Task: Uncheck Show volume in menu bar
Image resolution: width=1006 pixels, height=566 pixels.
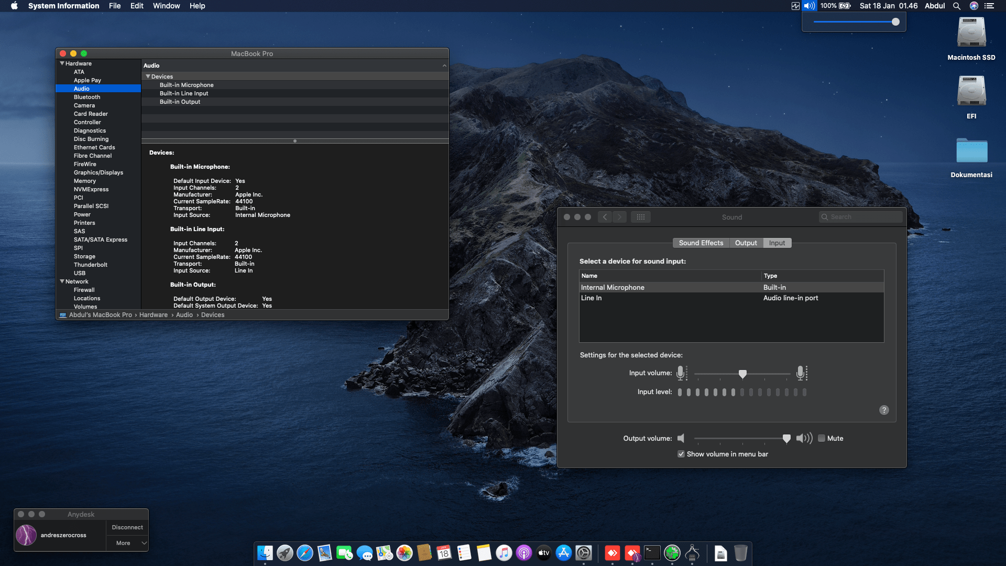Action: (681, 454)
